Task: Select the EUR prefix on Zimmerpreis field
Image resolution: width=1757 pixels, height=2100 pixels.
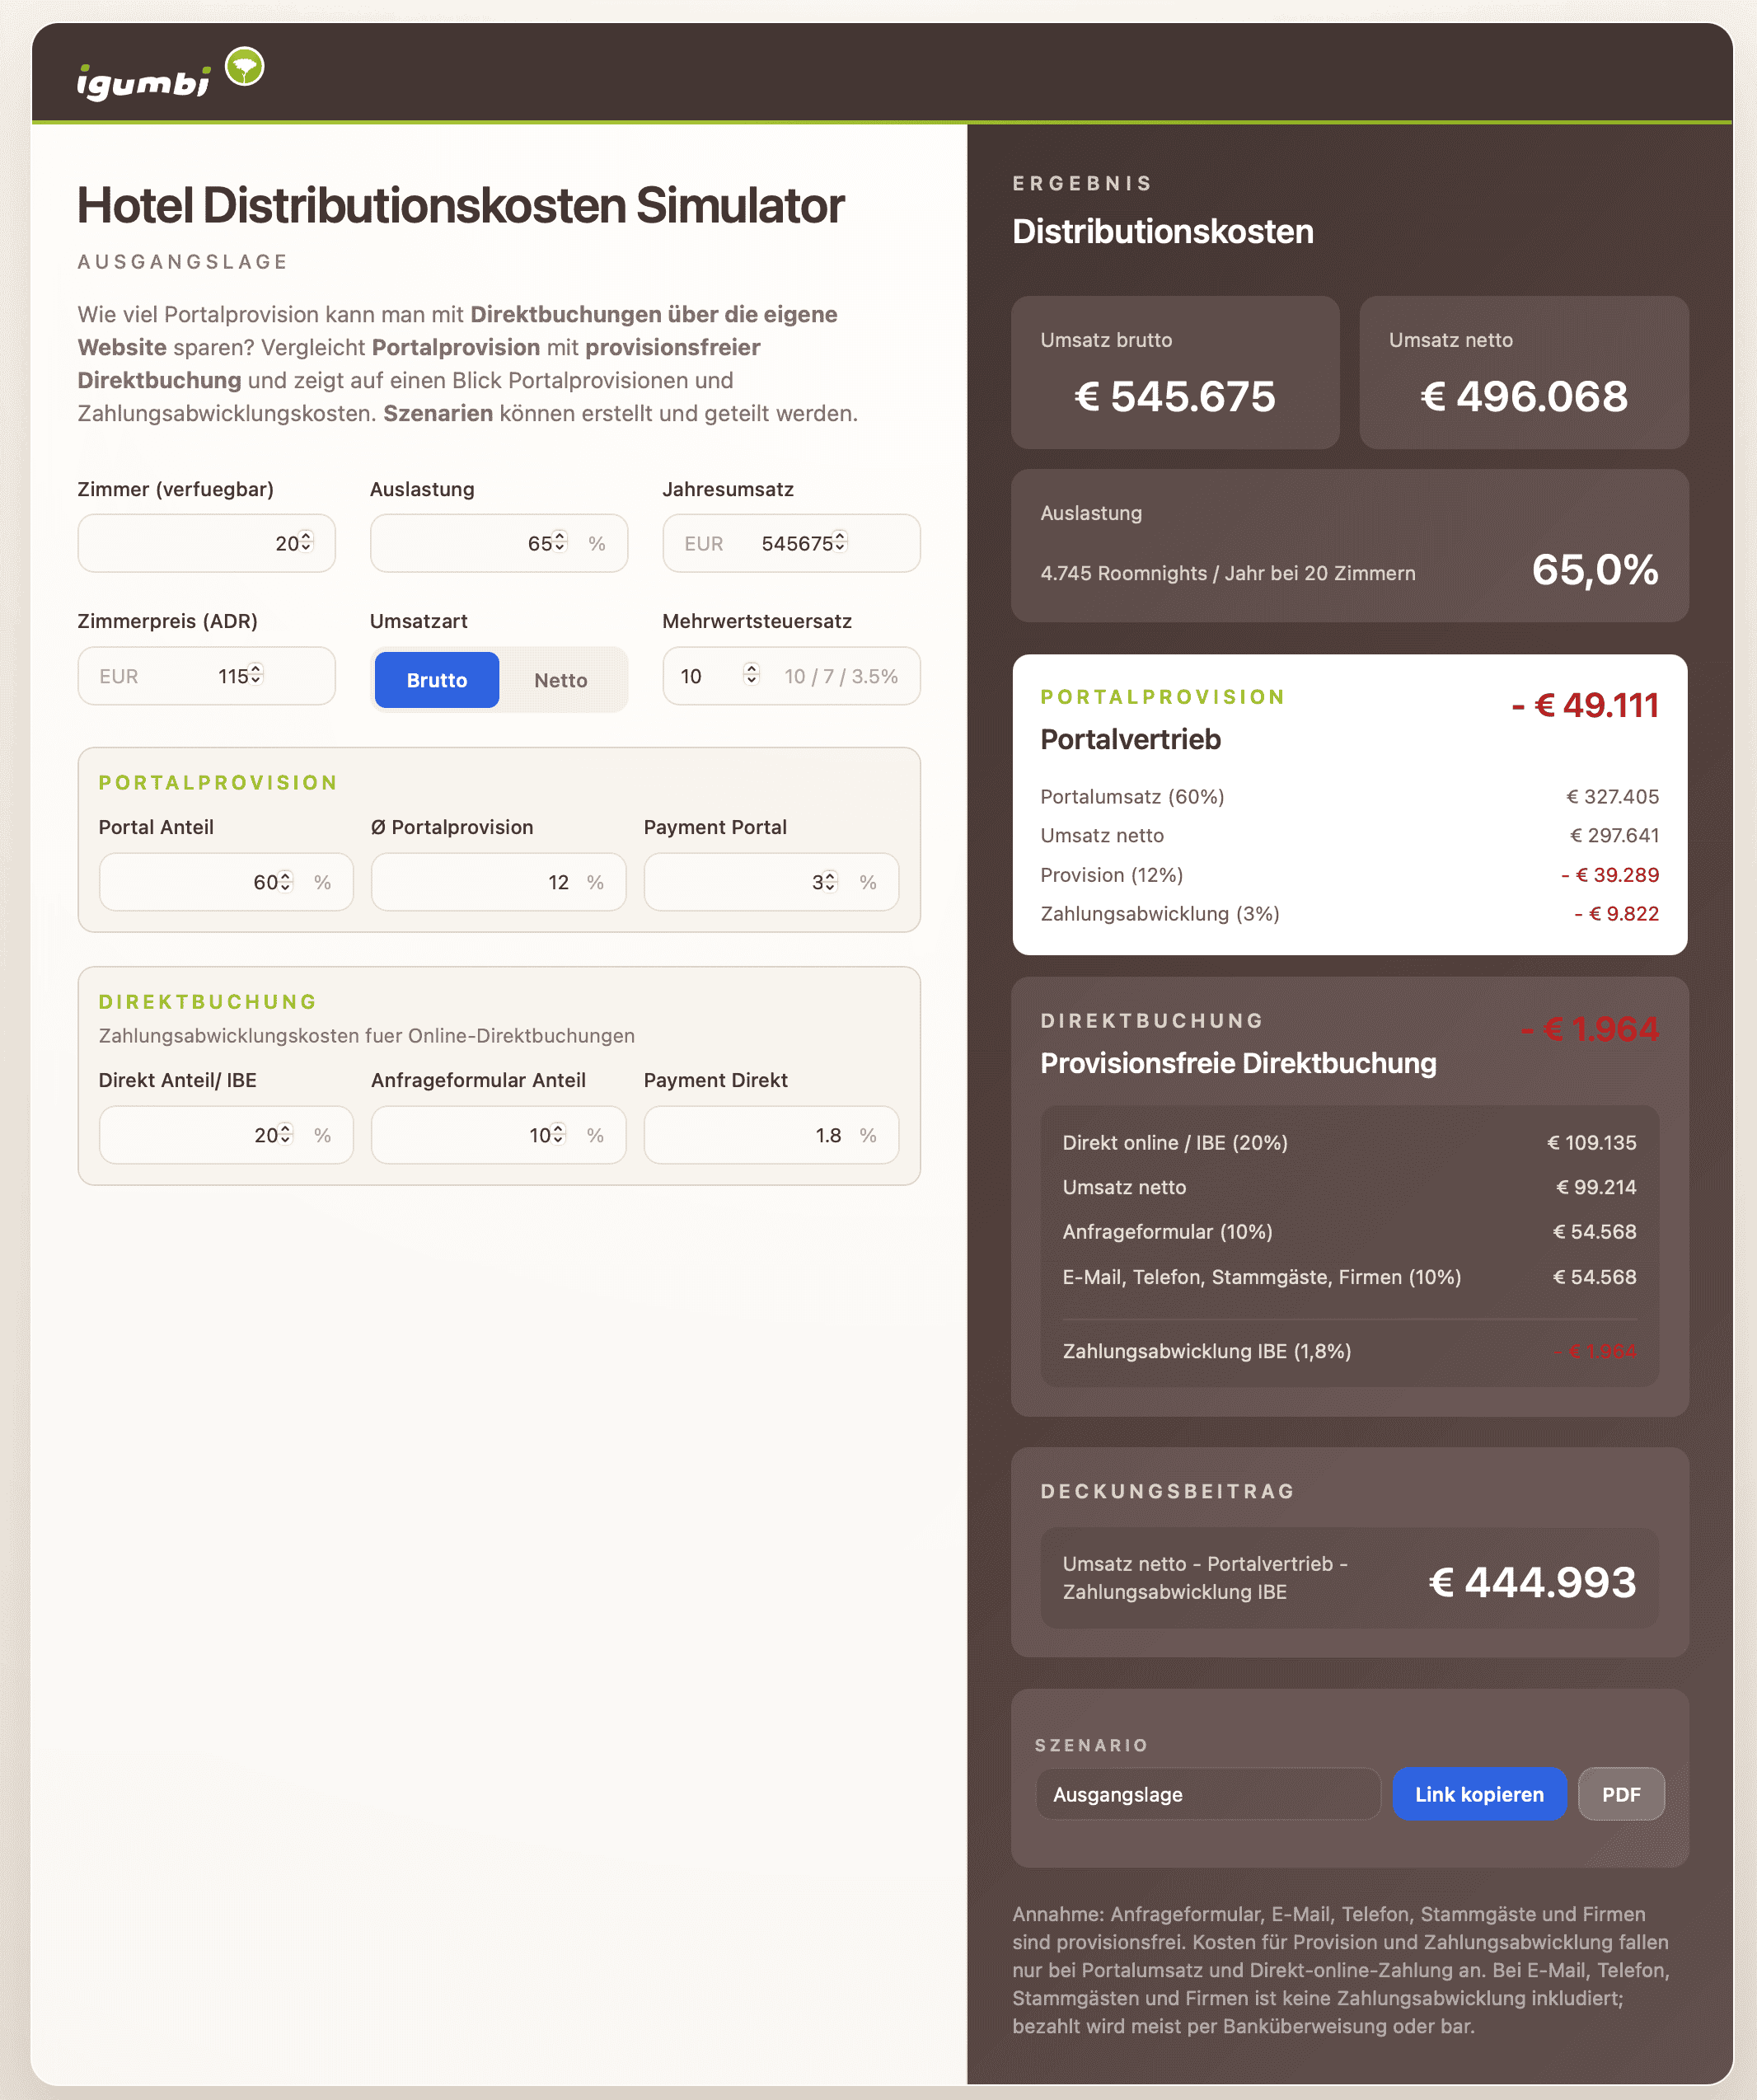Action: pos(119,676)
